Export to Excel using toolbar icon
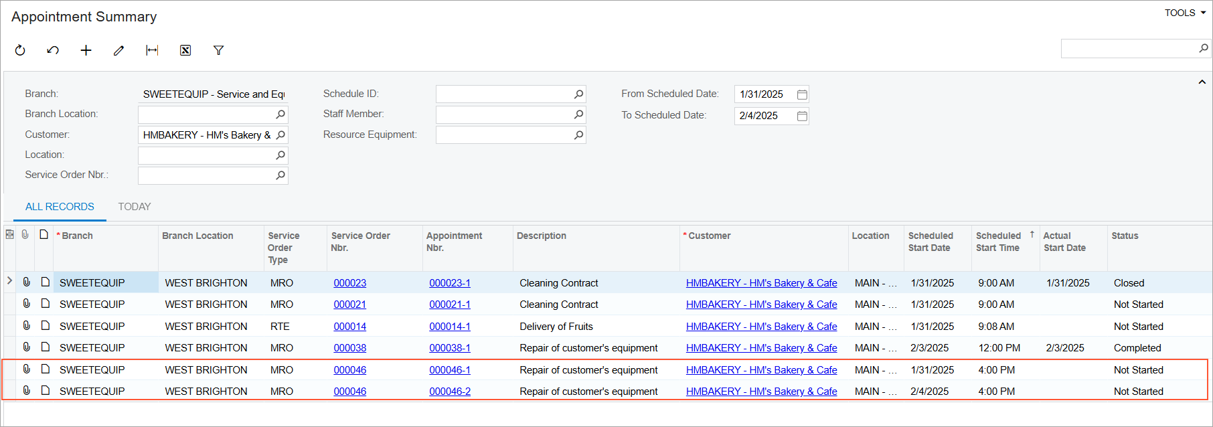 [x=185, y=50]
